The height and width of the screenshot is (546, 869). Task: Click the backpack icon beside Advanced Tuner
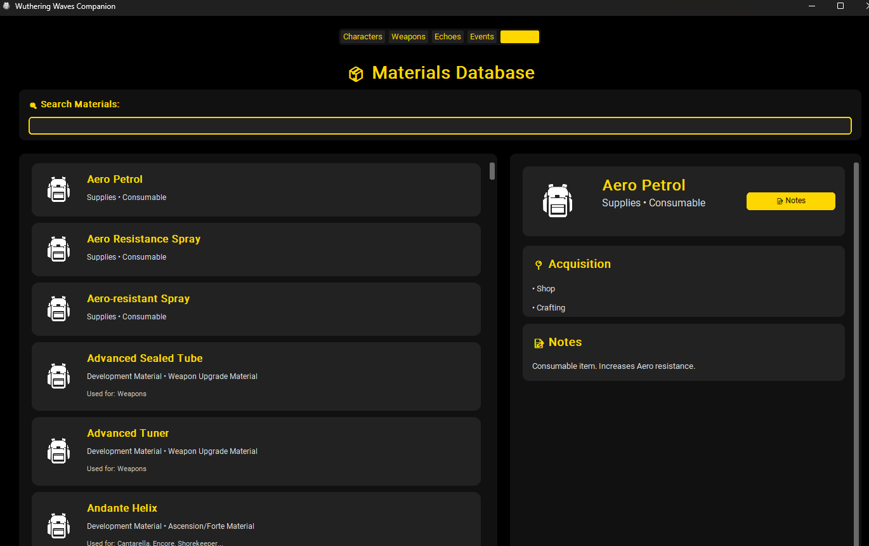[58, 451]
